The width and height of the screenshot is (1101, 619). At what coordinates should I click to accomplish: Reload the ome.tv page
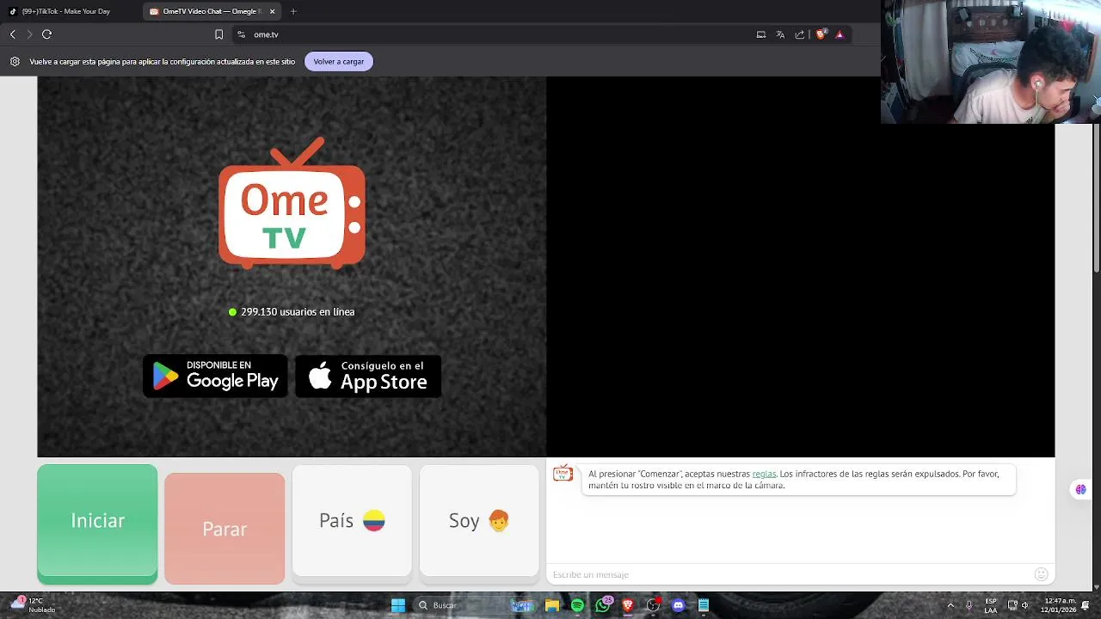pos(46,34)
